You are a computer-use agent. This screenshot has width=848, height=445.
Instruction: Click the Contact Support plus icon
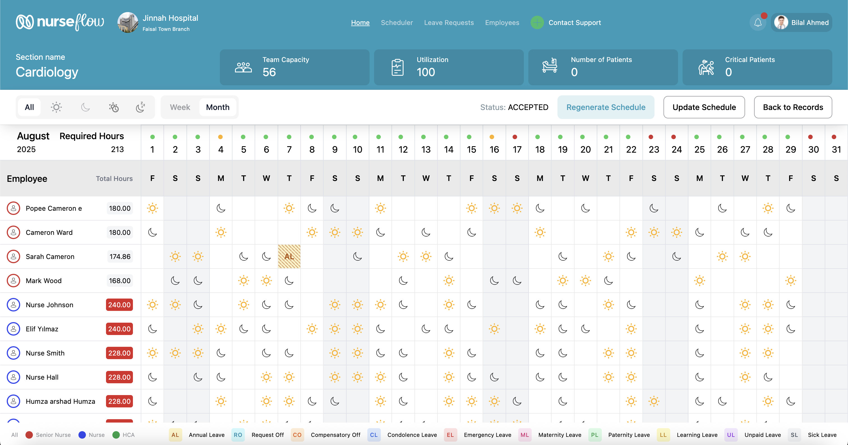[537, 22]
